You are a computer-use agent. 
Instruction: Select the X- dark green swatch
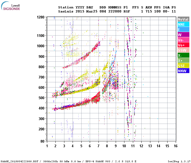tap(183, 55)
